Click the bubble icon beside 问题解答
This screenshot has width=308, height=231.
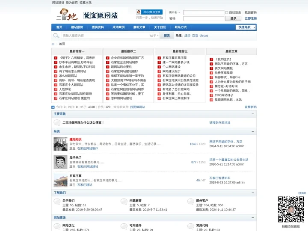[x=124, y=201]
